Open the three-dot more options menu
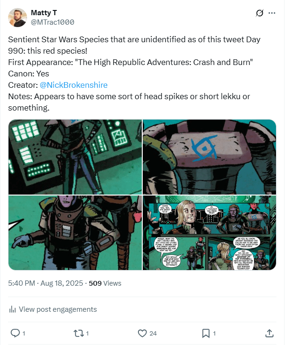285x345 pixels. (x=272, y=13)
